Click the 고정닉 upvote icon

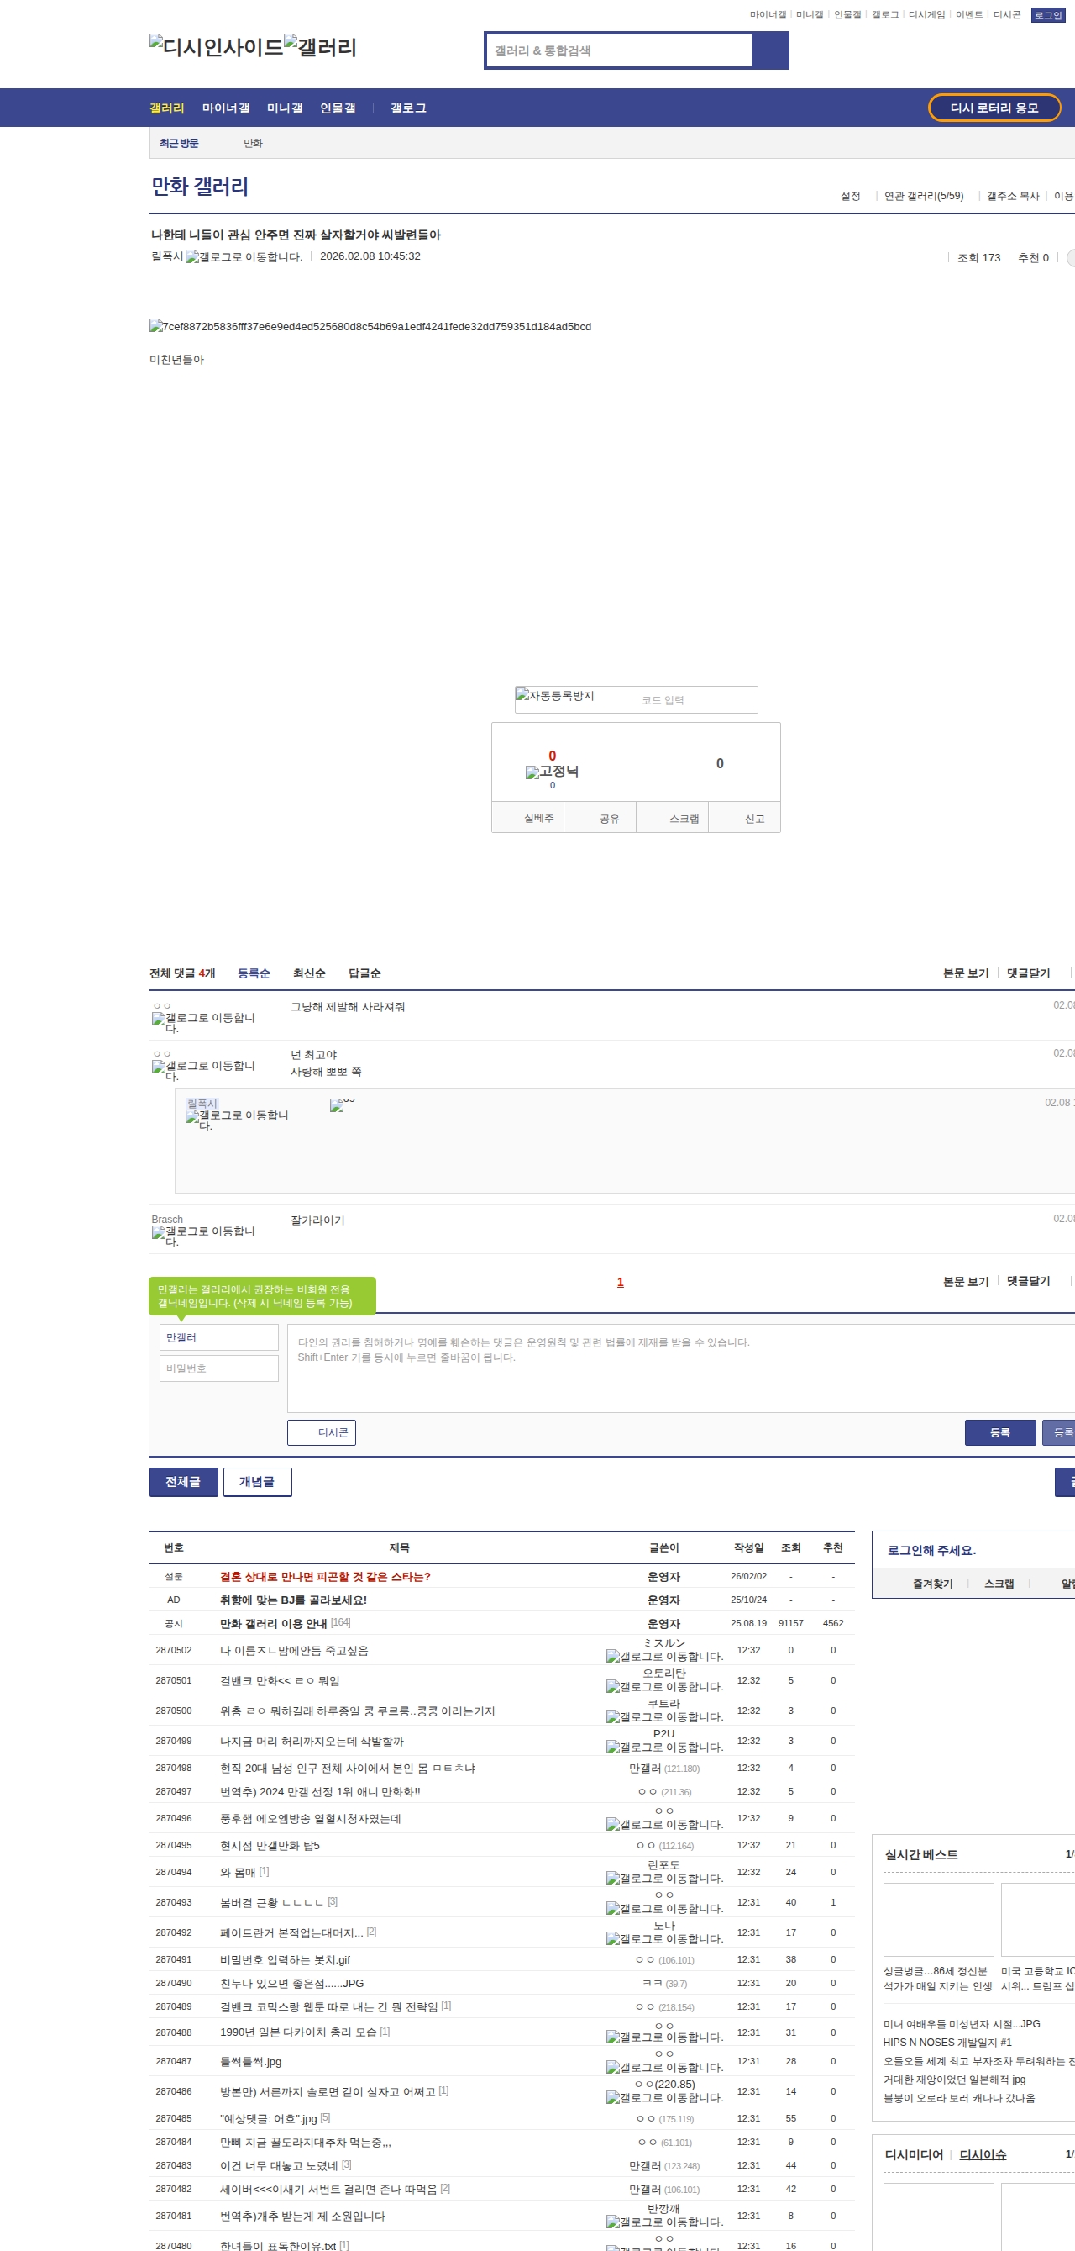click(x=551, y=771)
